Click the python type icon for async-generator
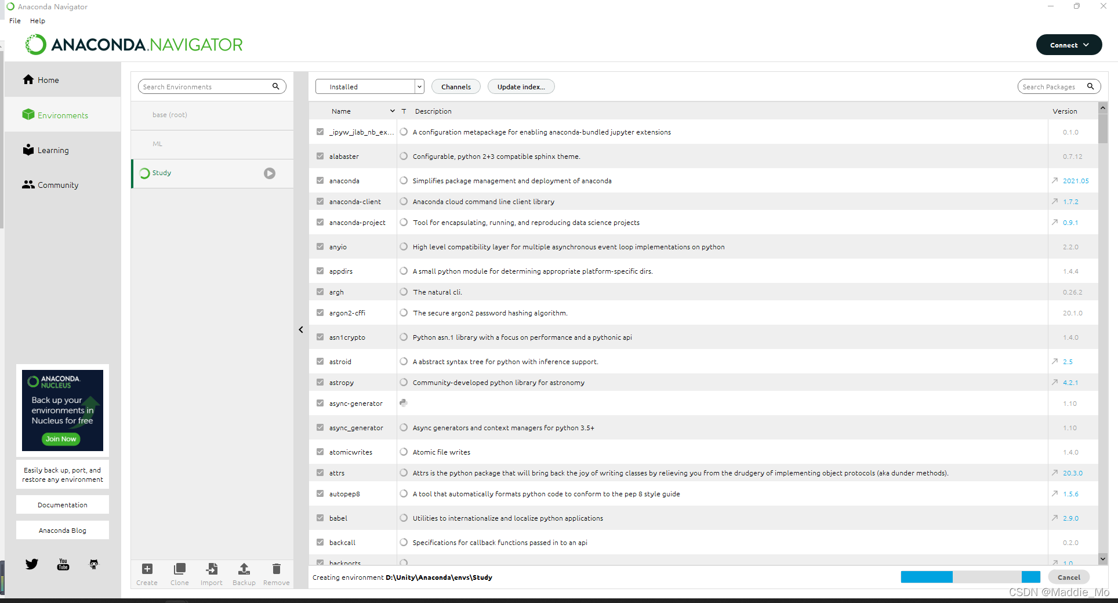Screen dimensions: 1118x603 coord(404,403)
